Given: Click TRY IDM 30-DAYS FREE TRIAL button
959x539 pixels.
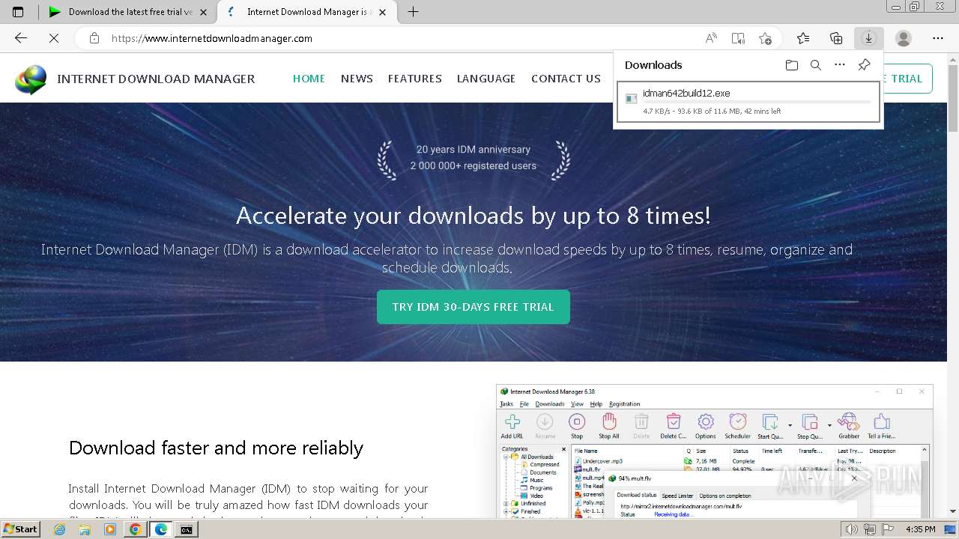Looking at the screenshot, I should click(474, 307).
